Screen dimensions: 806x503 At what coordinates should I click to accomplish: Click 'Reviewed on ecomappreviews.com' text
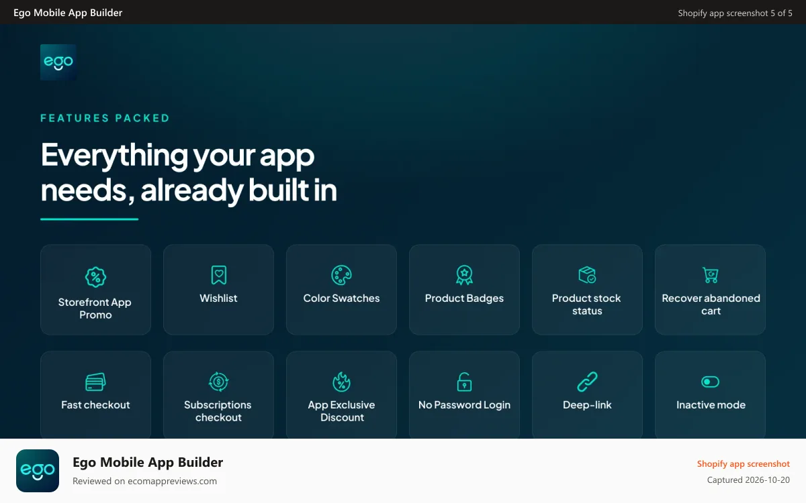tap(144, 481)
